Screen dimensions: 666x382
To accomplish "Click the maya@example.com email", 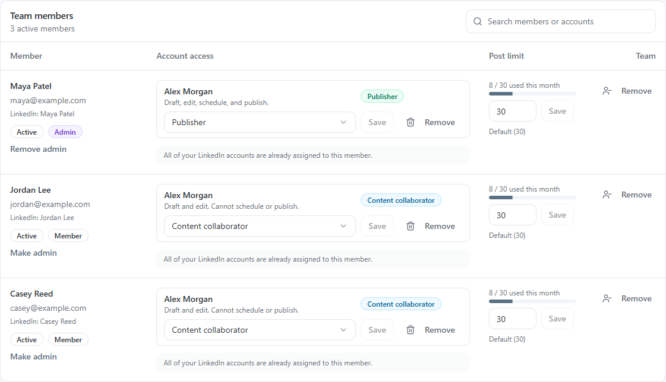I will [x=48, y=100].
